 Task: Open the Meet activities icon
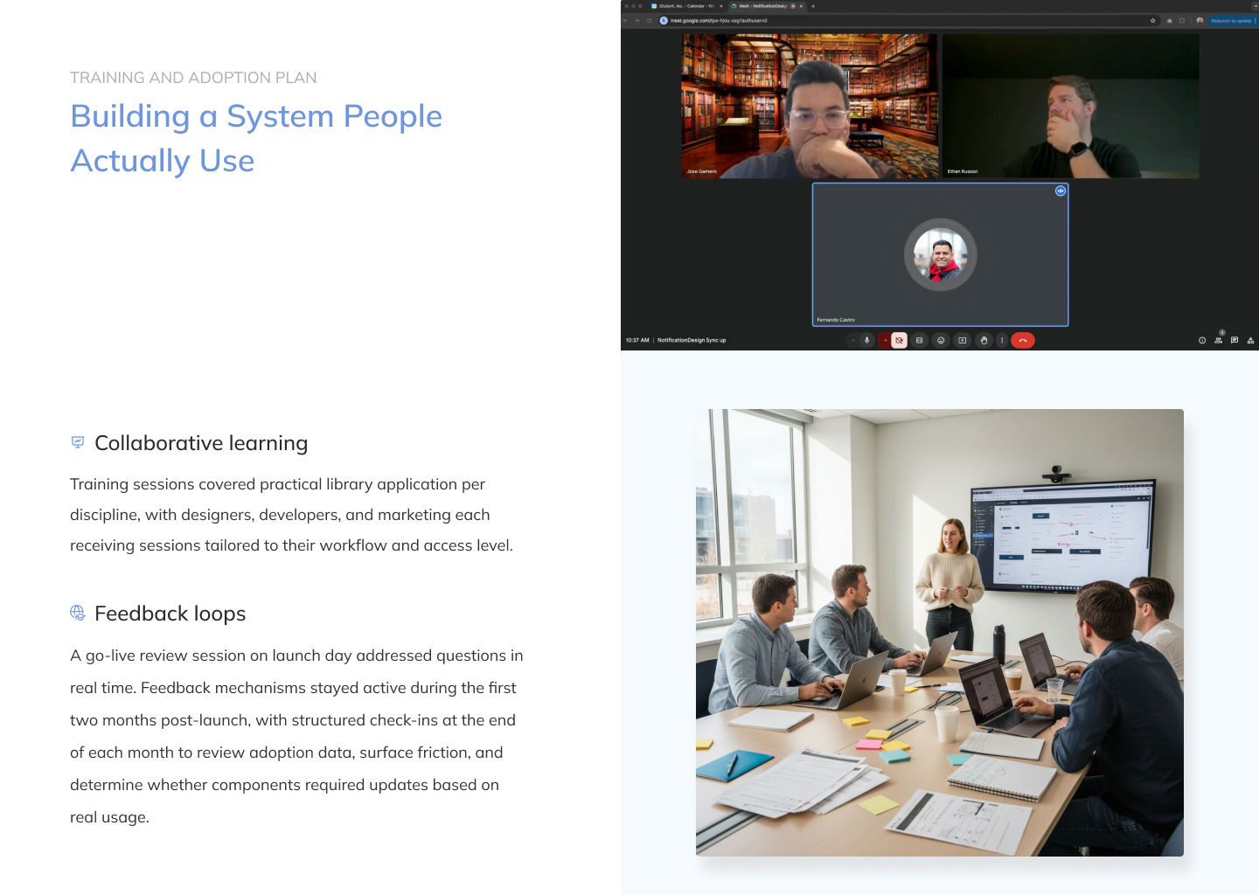point(1250,341)
